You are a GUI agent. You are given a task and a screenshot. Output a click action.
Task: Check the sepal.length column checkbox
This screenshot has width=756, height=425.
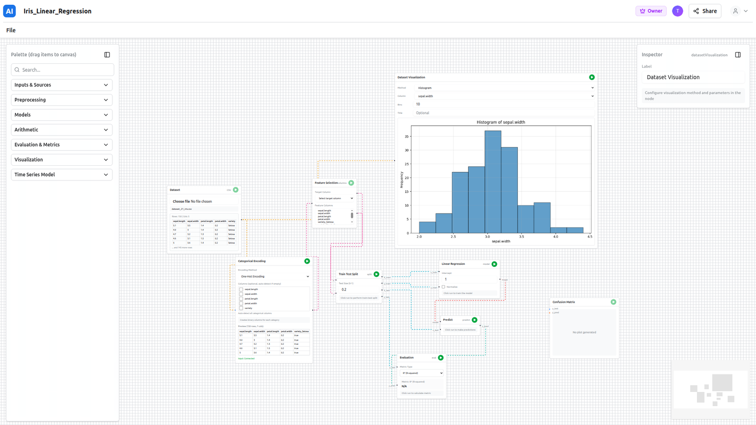(241, 289)
